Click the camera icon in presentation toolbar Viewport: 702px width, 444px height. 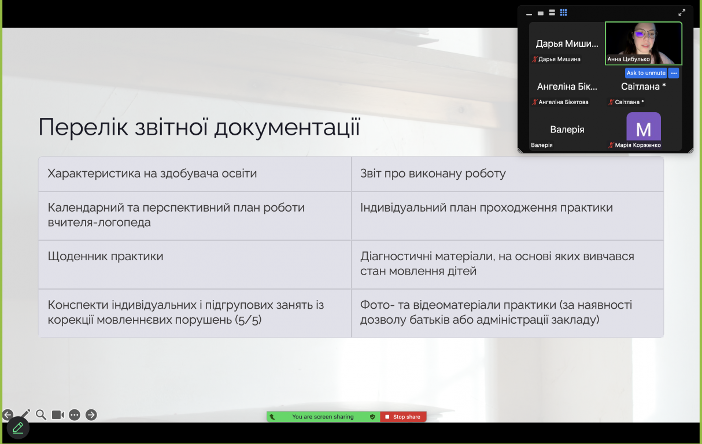coord(58,415)
